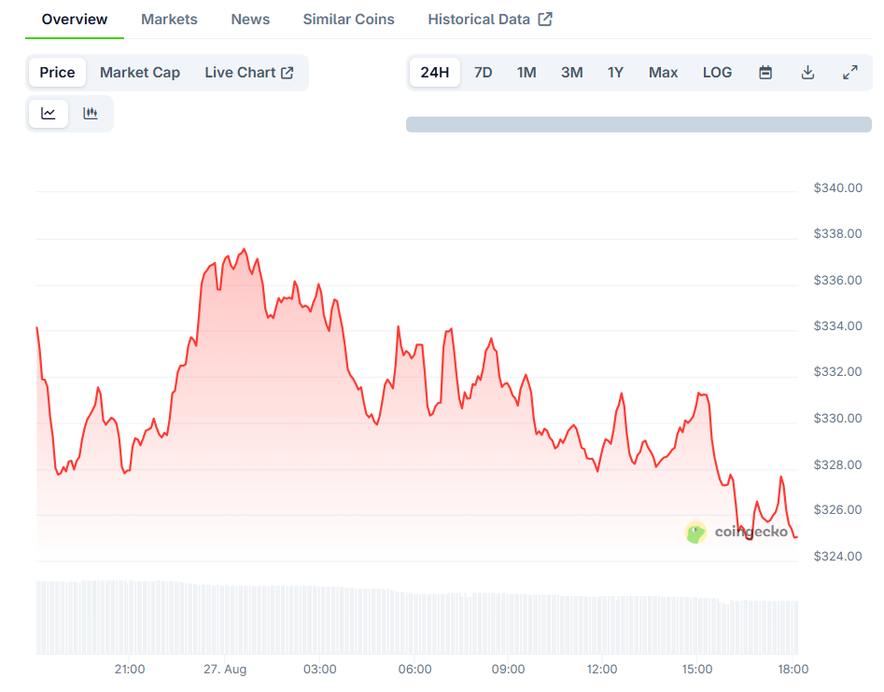Select the 1M time range

(x=526, y=73)
